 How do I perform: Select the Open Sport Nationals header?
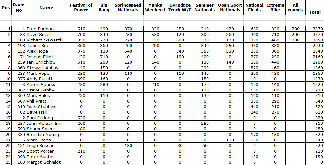230,8
